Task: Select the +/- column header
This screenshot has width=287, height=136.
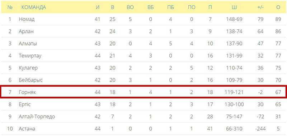Action: click(x=260, y=8)
